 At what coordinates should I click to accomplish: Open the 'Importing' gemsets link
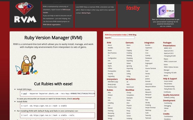pyautogui.click(x=130, y=69)
